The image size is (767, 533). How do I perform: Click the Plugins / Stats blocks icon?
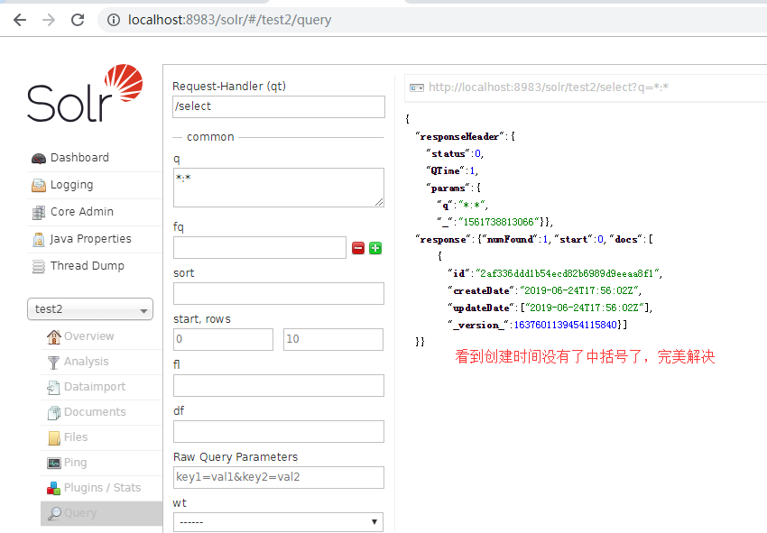pos(54,488)
